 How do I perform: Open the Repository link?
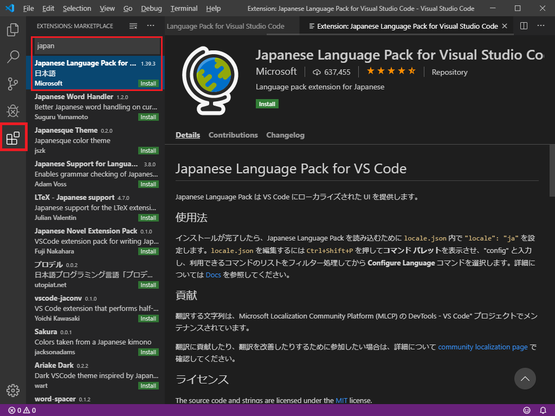449,72
